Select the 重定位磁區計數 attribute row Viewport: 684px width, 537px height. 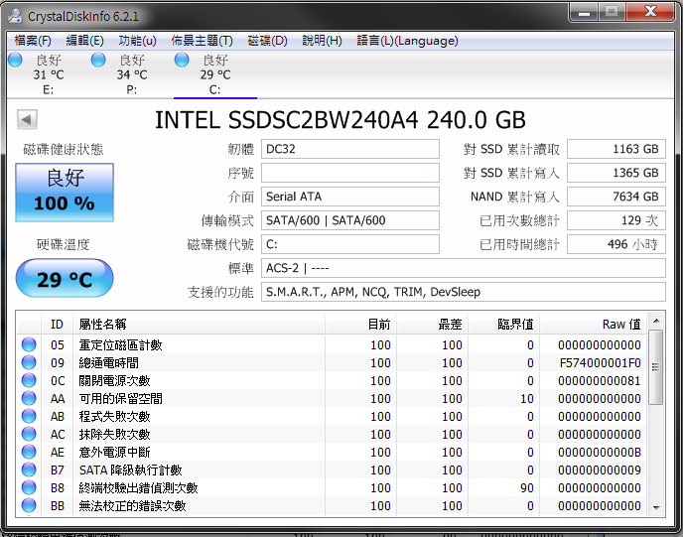tap(332, 344)
